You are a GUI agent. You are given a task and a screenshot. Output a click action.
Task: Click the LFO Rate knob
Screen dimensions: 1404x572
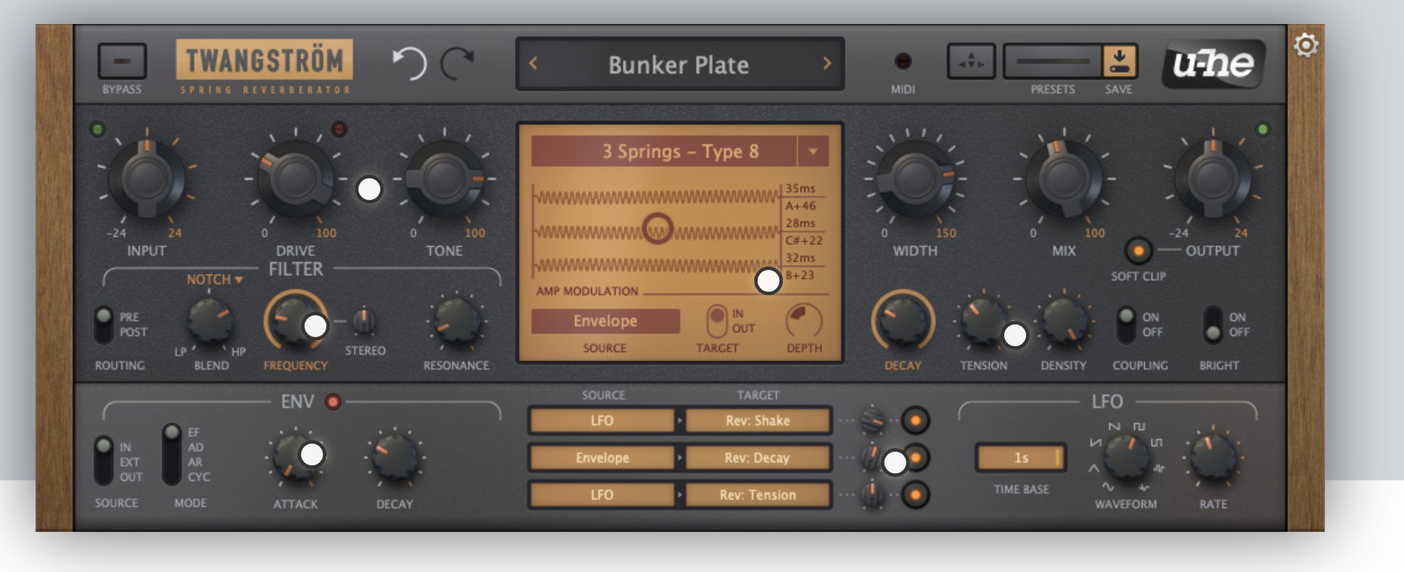[1213, 457]
